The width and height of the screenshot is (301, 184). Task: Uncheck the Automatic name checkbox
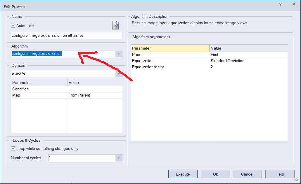click(x=13, y=26)
